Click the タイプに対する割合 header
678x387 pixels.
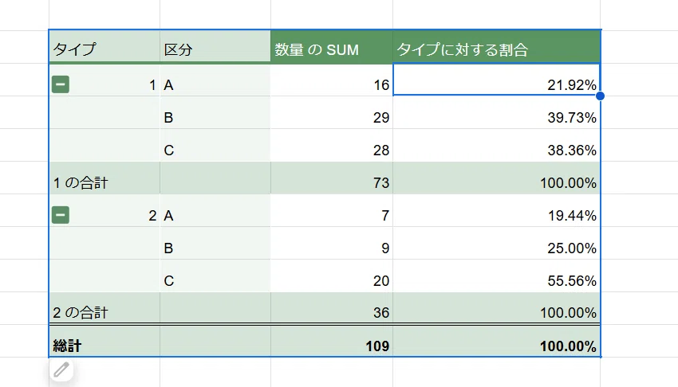click(x=496, y=47)
